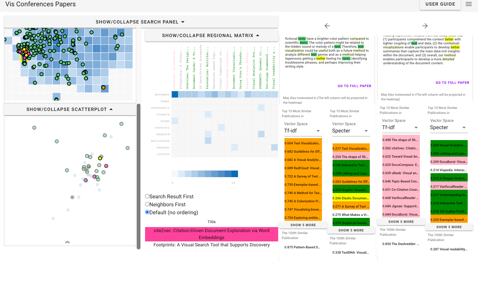Collapse the regional matrix panel
This screenshot has width=478, height=298.
pyautogui.click(x=211, y=35)
